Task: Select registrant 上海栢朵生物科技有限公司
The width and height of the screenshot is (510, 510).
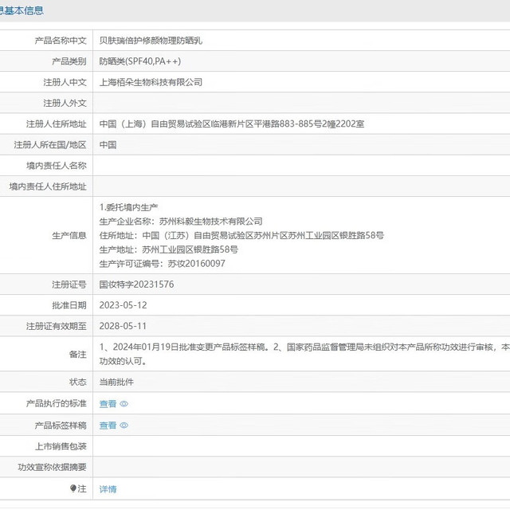Action: (151, 82)
